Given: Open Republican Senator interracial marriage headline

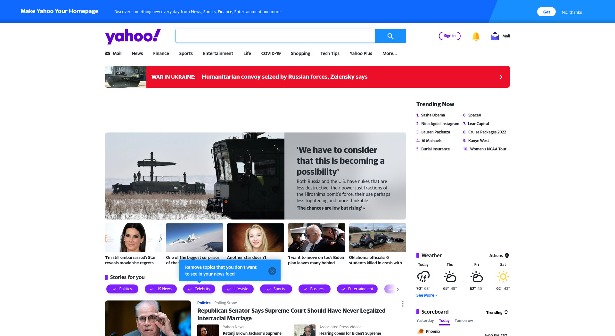Looking at the screenshot, I should click(x=291, y=315).
